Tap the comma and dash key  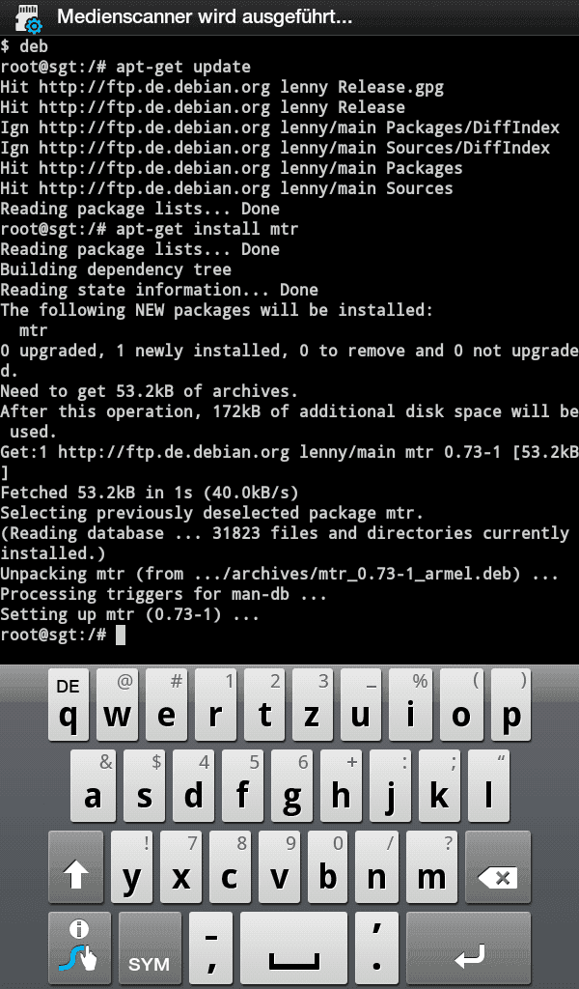tap(211, 947)
